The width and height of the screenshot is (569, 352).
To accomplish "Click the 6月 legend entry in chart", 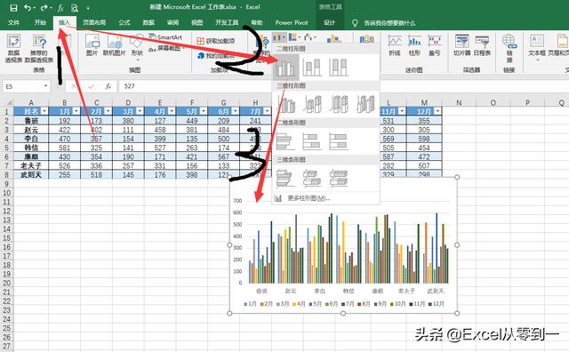I will tap(332, 304).
